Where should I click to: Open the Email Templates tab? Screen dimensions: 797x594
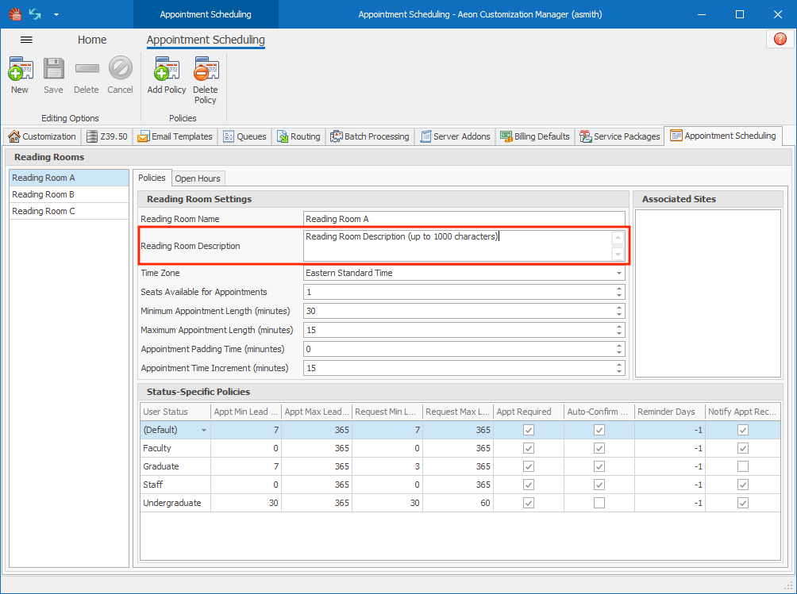pyautogui.click(x=175, y=136)
